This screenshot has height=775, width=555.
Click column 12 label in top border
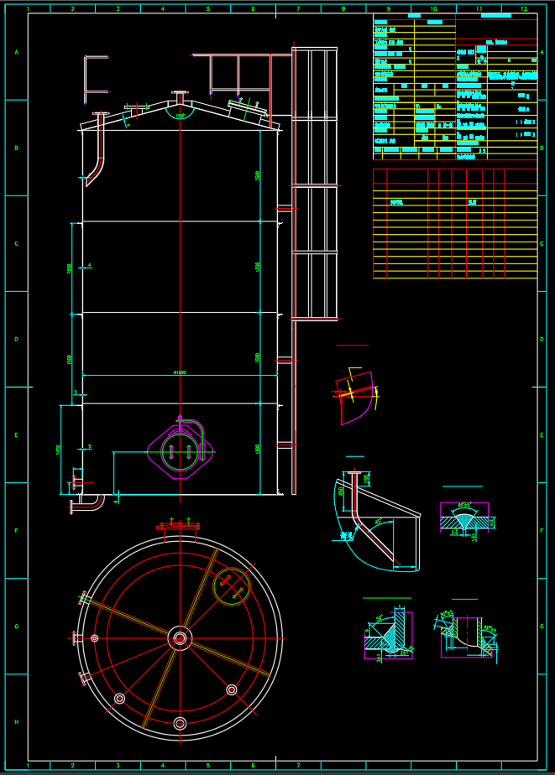[523, 8]
